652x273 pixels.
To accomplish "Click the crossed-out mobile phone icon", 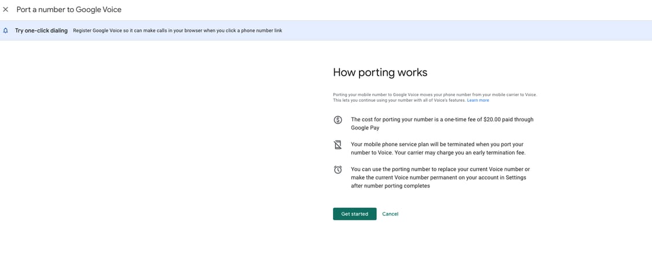I will tap(338, 145).
